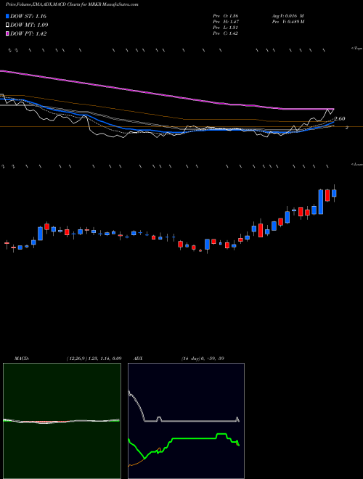
Task: Open the green MACD indicator panel
Action: tap(62, 421)
